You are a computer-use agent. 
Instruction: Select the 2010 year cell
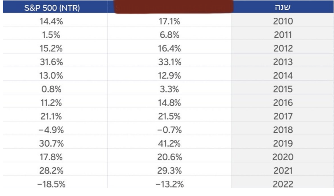283,22
